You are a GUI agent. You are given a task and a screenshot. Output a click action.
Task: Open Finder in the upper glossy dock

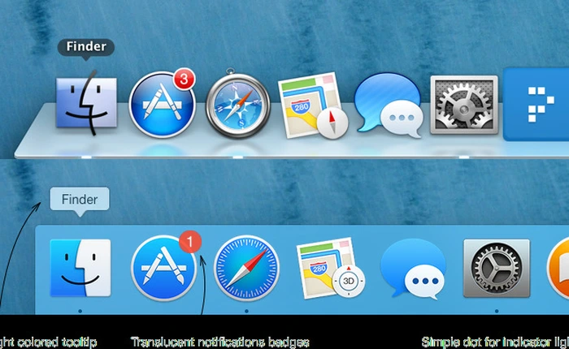coord(86,103)
